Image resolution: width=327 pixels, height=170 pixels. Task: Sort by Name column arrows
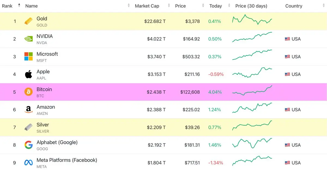tap(129, 6)
